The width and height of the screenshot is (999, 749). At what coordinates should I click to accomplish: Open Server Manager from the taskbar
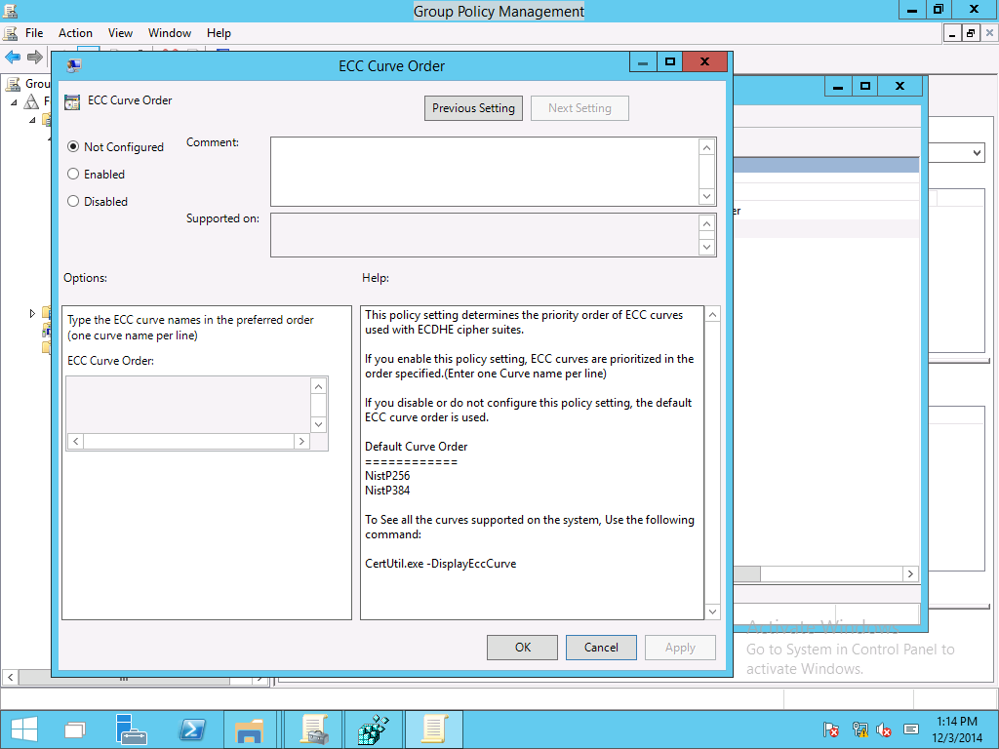pyautogui.click(x=132, y=729)
